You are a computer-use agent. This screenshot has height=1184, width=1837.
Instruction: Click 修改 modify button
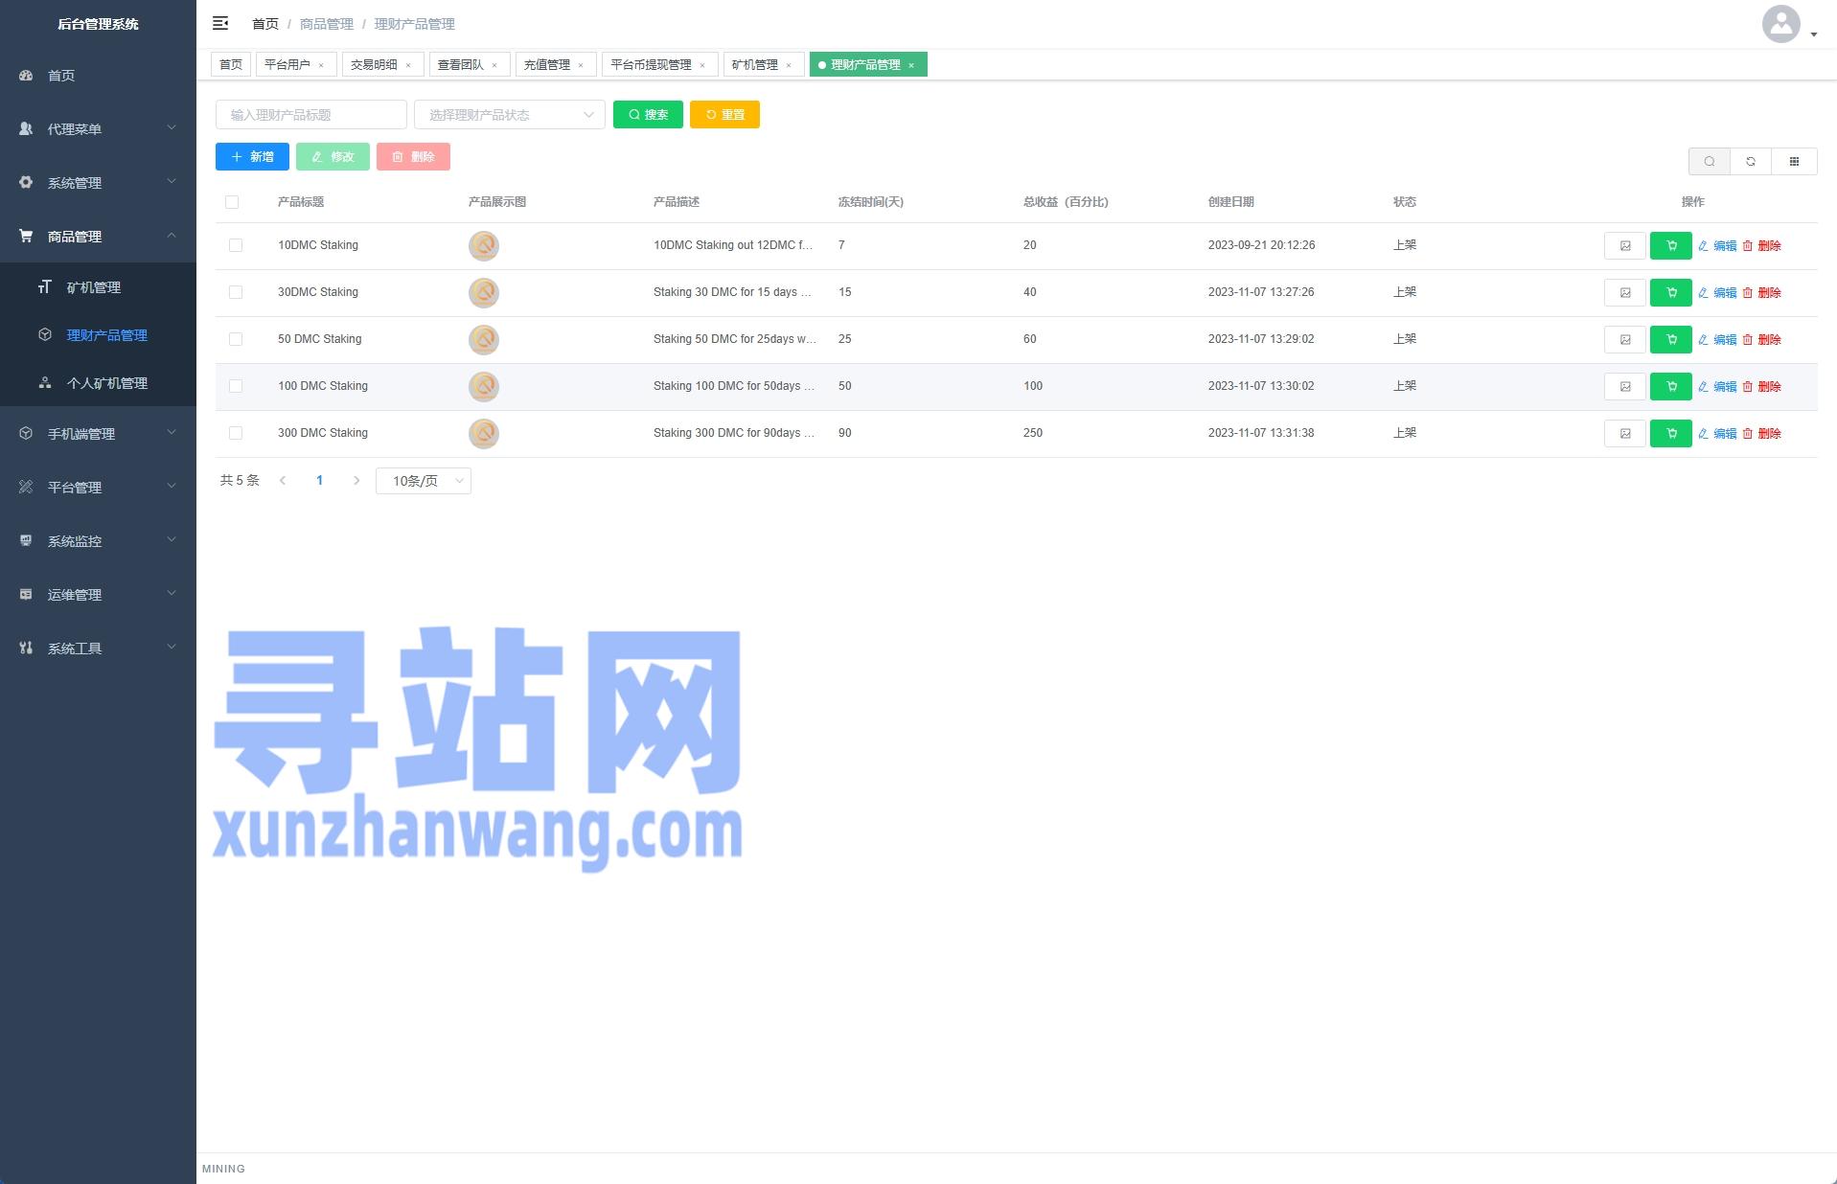333,157
